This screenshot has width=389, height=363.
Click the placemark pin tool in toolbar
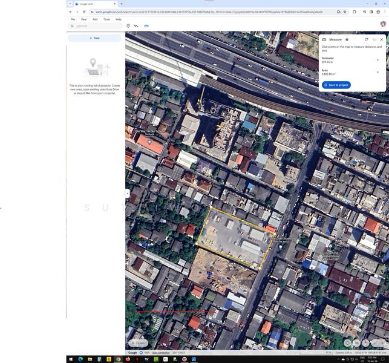click(x=128, y=26)
